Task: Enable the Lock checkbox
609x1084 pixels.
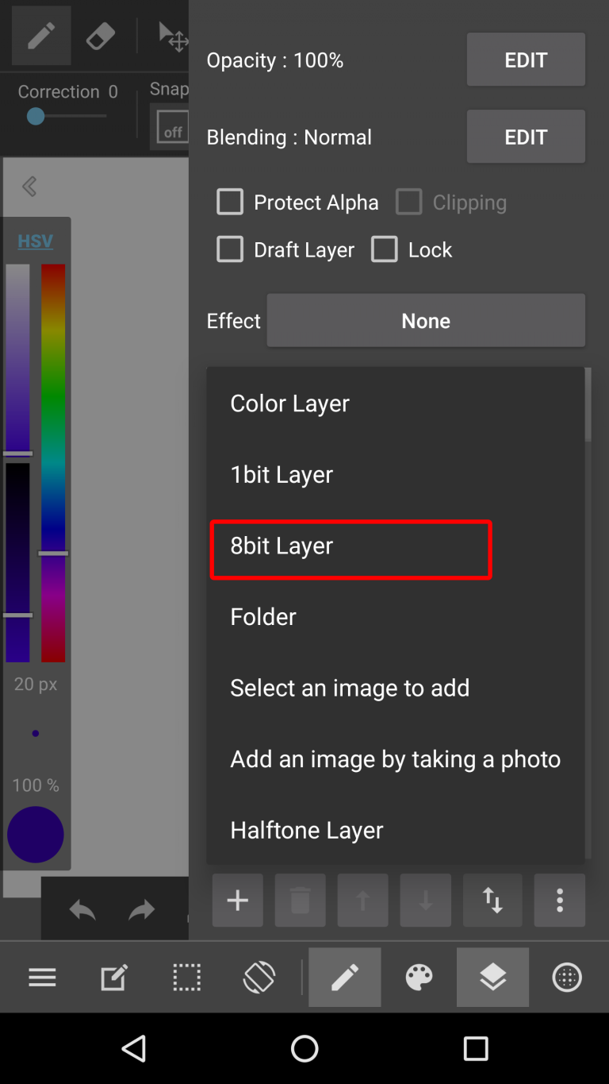Action: click(385, 249)
